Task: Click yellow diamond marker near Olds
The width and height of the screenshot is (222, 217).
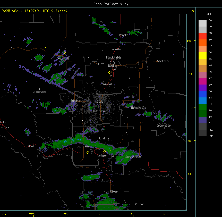Action: click(x=100, y=107)
